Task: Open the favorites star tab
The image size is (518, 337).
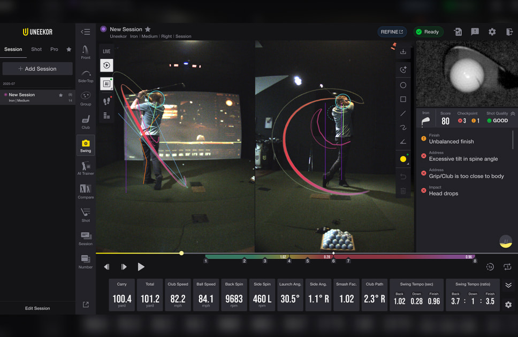Action: pos(68,49)
